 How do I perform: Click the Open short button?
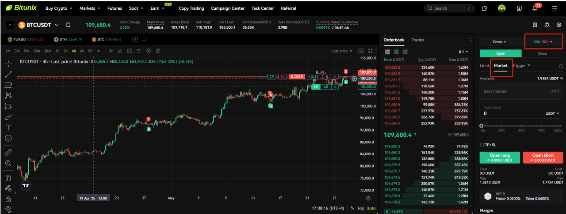543,158
